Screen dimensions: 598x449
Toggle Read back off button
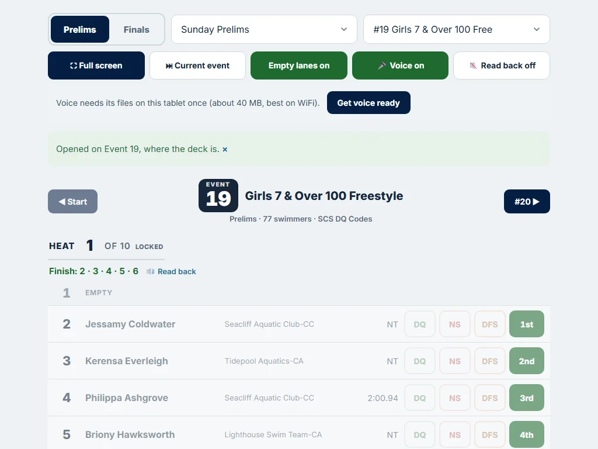pos(502,65)
